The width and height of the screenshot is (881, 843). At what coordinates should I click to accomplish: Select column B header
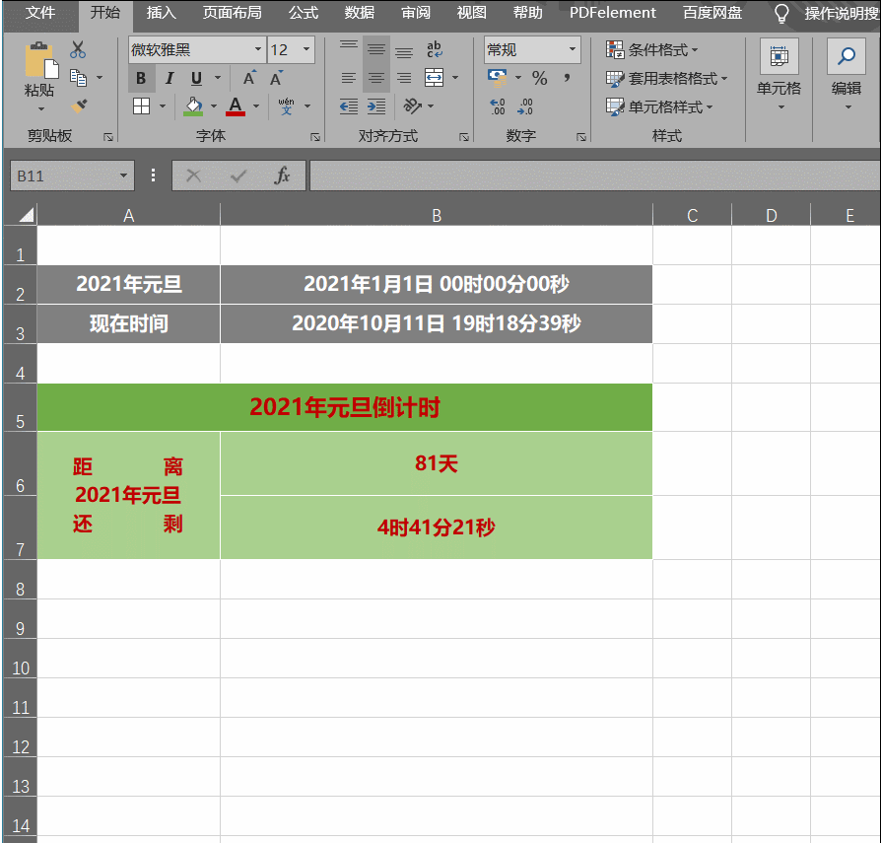437,215
